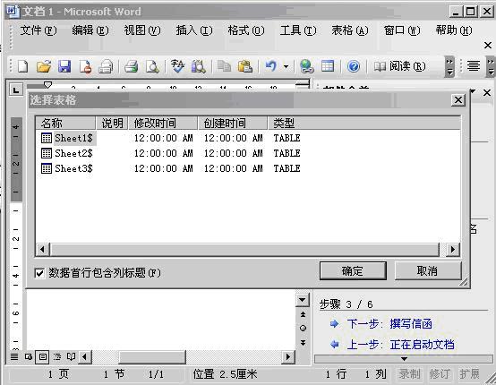Image resolution: width=496 pixels, height=385 pixels.
Task: Save document using the floppy disk icon
Action: (64, 66)
